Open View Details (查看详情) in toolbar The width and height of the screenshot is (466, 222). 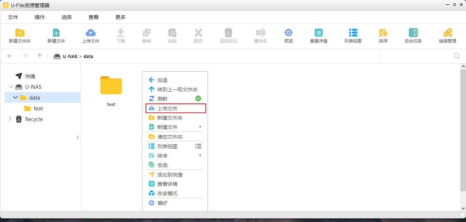318,33
